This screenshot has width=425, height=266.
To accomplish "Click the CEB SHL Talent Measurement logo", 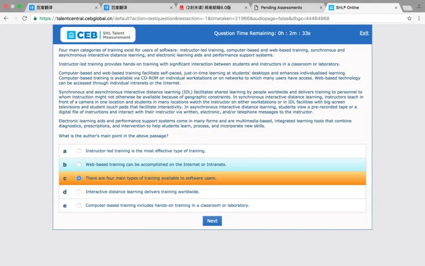I will point(98,35).
